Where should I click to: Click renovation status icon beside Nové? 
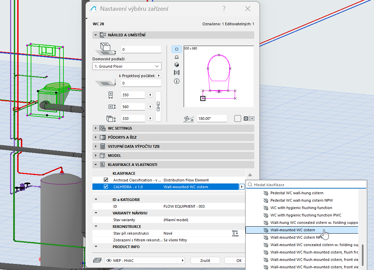point(235,233)
